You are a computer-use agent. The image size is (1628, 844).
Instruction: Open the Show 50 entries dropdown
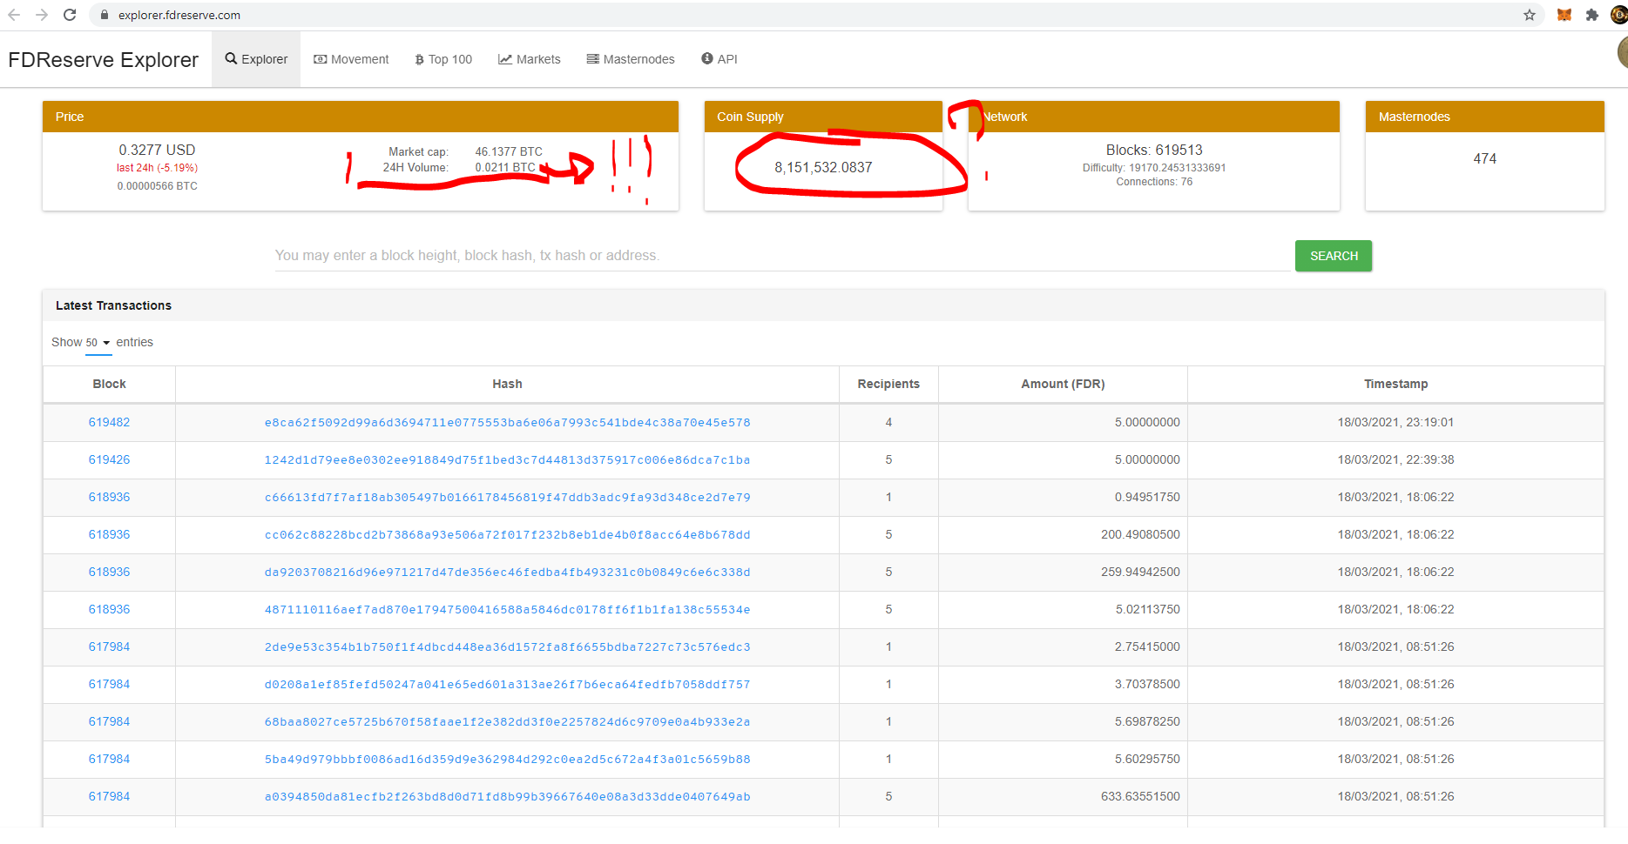pos(98,343)
